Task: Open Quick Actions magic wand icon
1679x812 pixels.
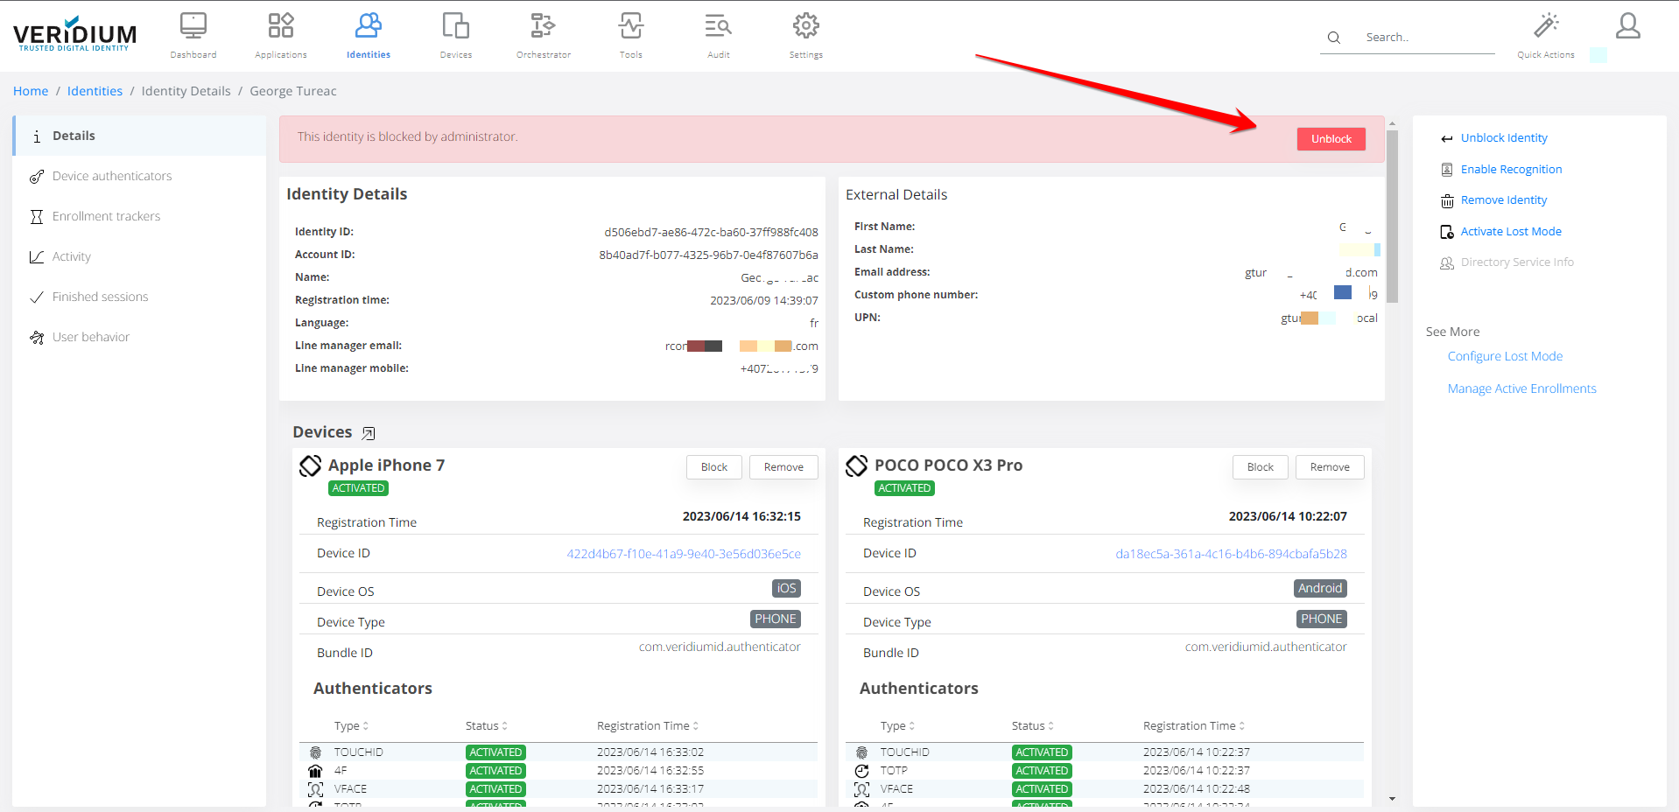Action: pos(1546,26)
